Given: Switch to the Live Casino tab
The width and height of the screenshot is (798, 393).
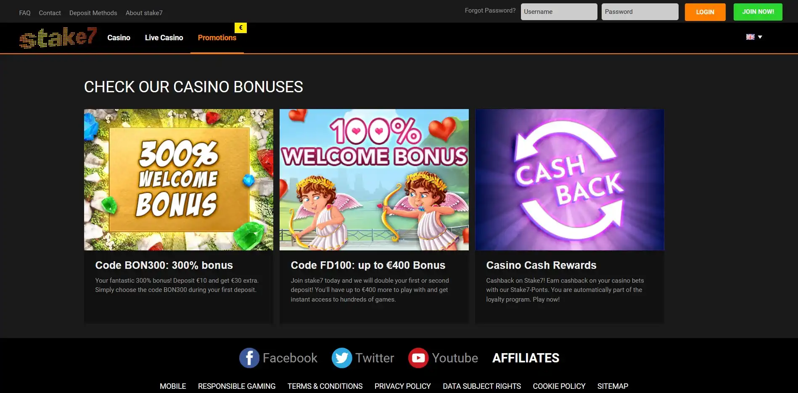Looking at the screenshot, I should coord(164,38).
